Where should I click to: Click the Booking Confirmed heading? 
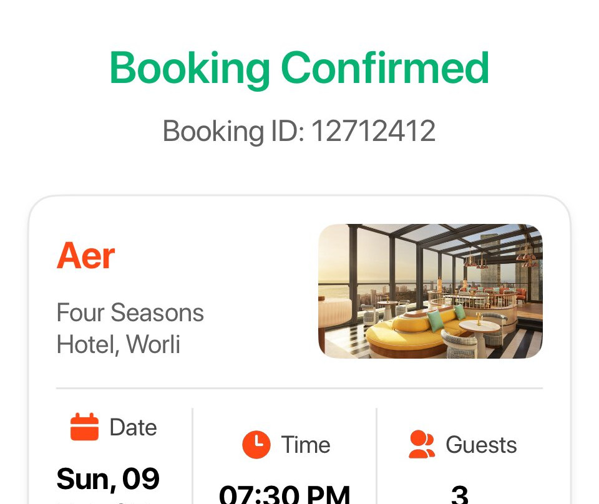click(x=299, y=68)
